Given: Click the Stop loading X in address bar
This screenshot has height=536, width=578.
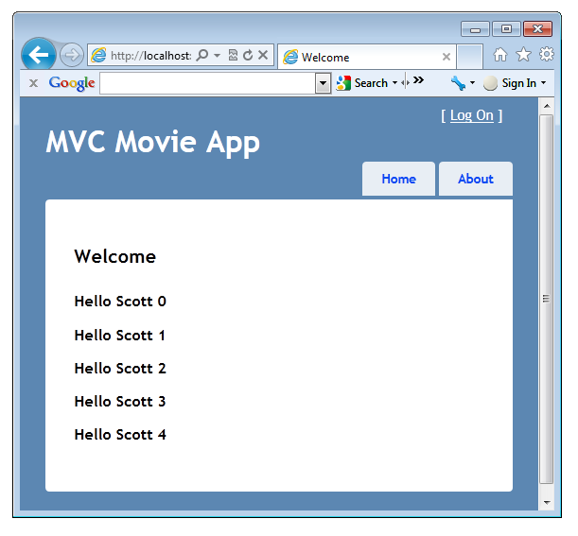Looking at the screenshot, I should tap(263, 56).
